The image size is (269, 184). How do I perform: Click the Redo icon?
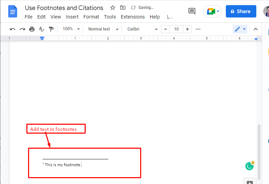[22, 29]
